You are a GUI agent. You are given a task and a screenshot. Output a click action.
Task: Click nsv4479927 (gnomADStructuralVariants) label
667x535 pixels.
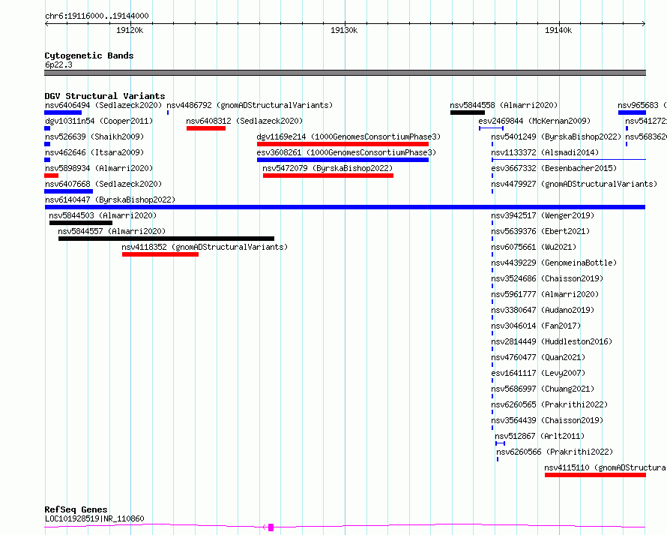574,184
